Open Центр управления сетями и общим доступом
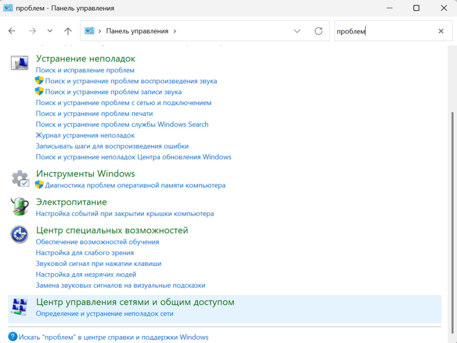Screen dimensions: 457x343 135,302
